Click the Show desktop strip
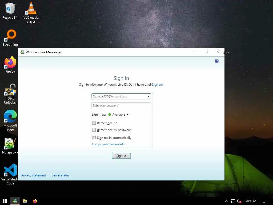Viewport: 273px width, 205px height. pyautogui.click(x=272, y=201)
